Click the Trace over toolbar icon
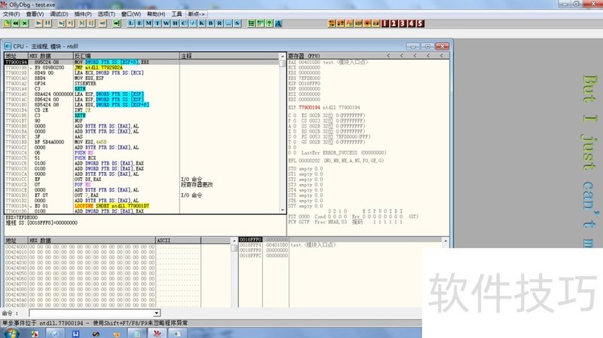The height and width of the screenshot is (338, 603). pos(91,23)
